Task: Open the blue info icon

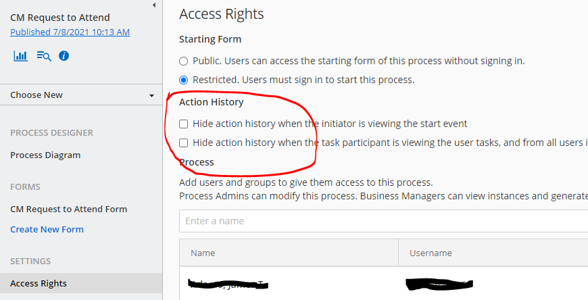Action: [64, 56]
